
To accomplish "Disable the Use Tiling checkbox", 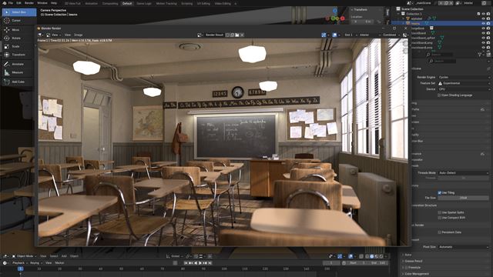I will [440, 192].
